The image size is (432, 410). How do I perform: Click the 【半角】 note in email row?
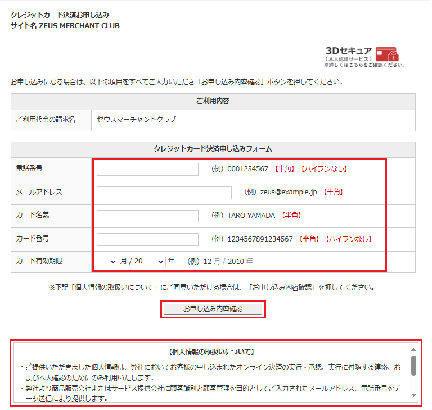pyautogui.click(x=334, y=192)
